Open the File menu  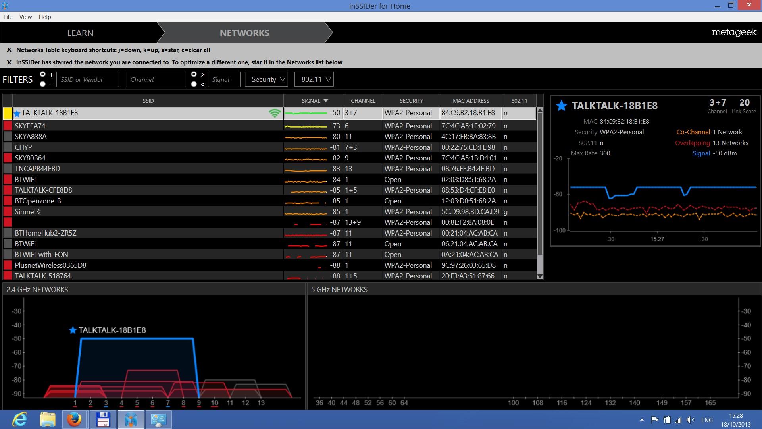[8, 17]
